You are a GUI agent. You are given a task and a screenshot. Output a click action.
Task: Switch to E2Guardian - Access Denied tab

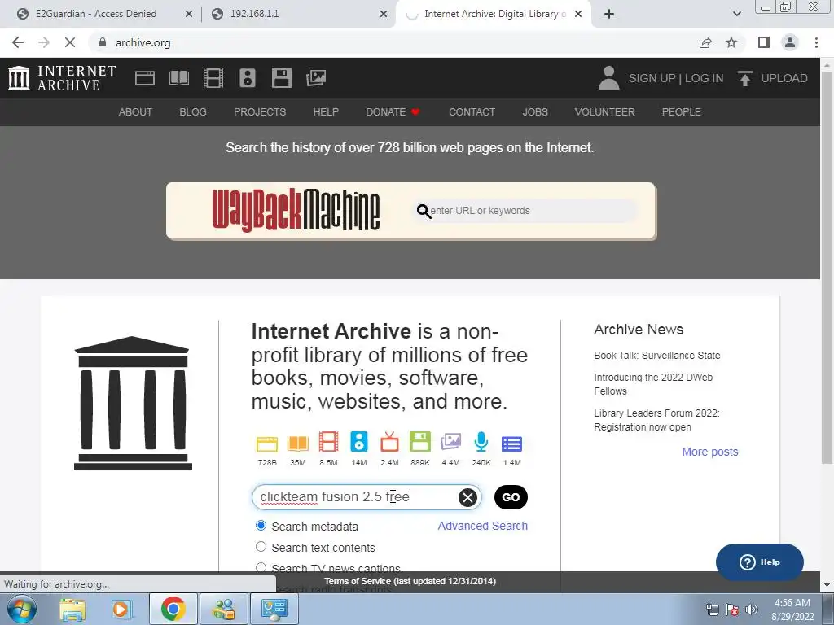point(96,14)
